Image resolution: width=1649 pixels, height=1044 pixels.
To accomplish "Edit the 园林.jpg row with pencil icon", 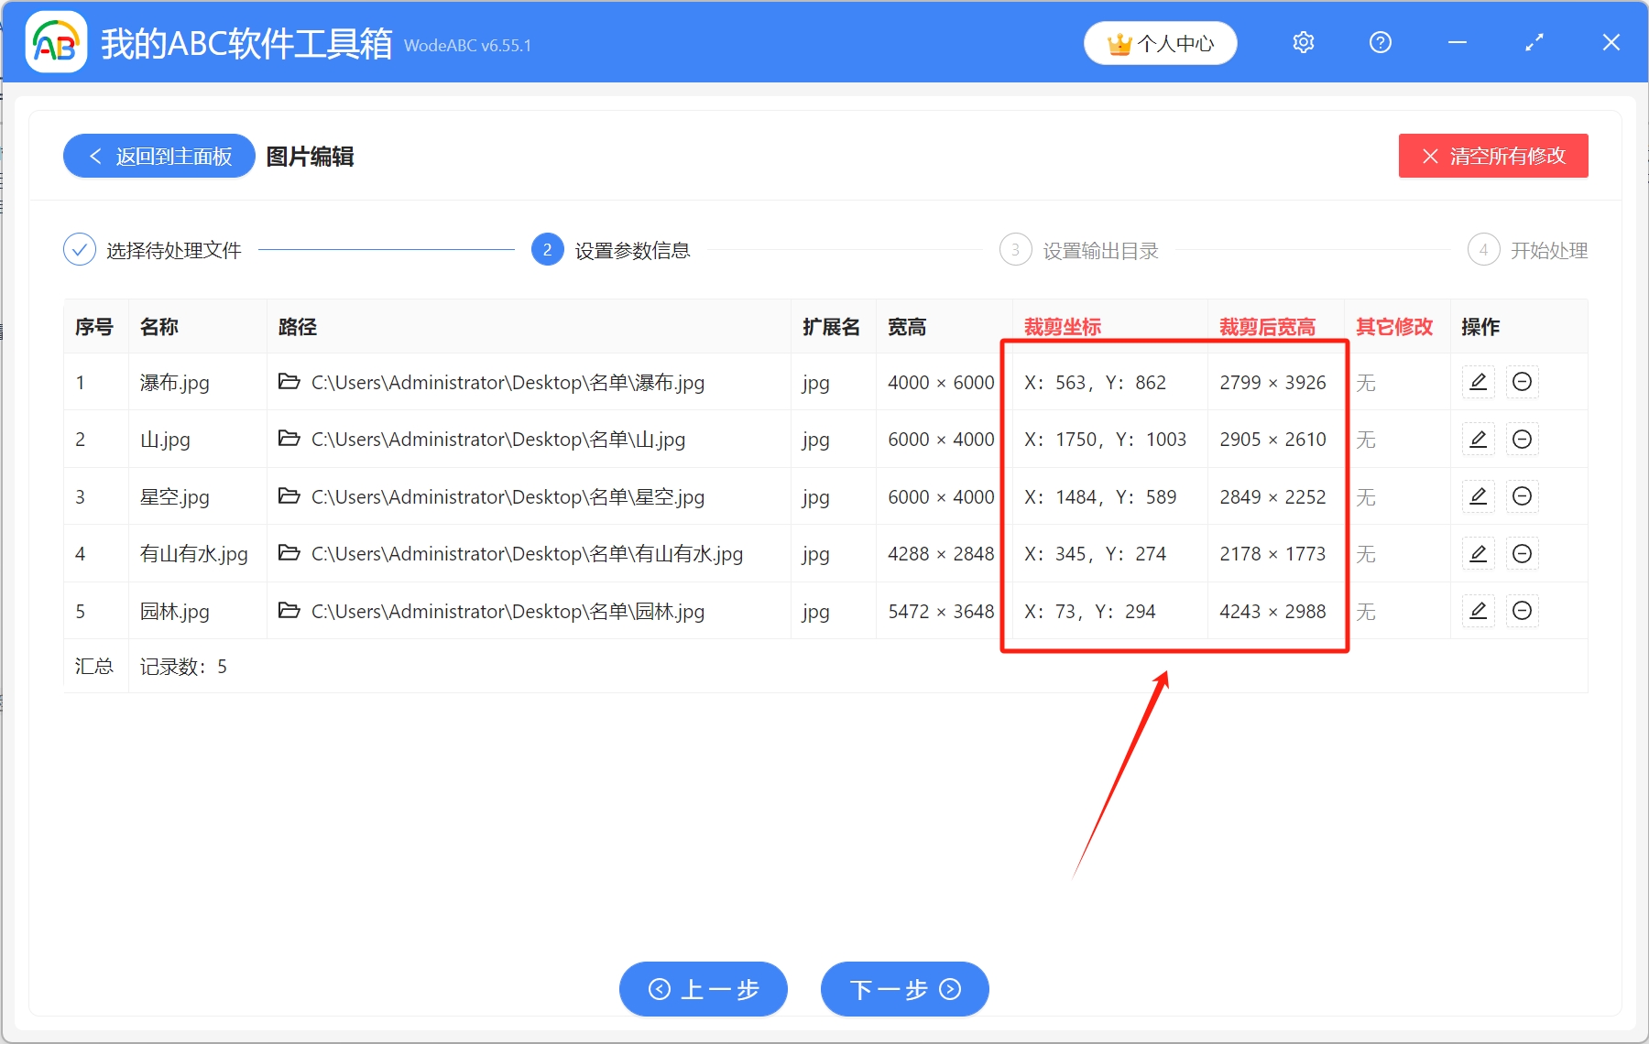I will point(1479,611).
